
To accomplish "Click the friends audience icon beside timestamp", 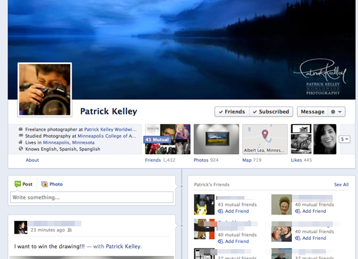I will [70, 230].
